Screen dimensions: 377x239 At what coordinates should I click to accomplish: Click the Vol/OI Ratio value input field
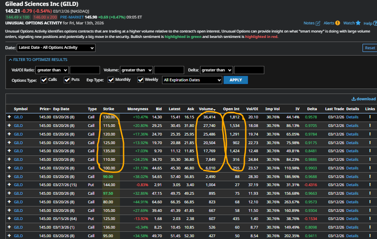click(x=85, y=70)
